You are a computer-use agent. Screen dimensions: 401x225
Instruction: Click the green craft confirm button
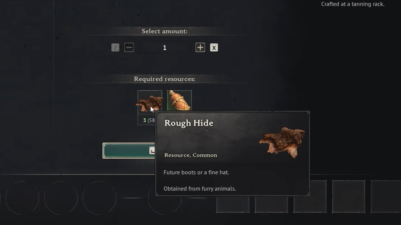click(x=129, y=151)
